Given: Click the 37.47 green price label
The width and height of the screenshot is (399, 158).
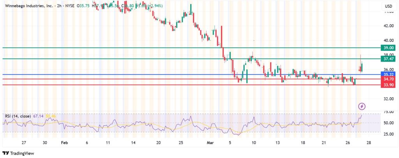Looking at the screenshot, I should (388, 59).
